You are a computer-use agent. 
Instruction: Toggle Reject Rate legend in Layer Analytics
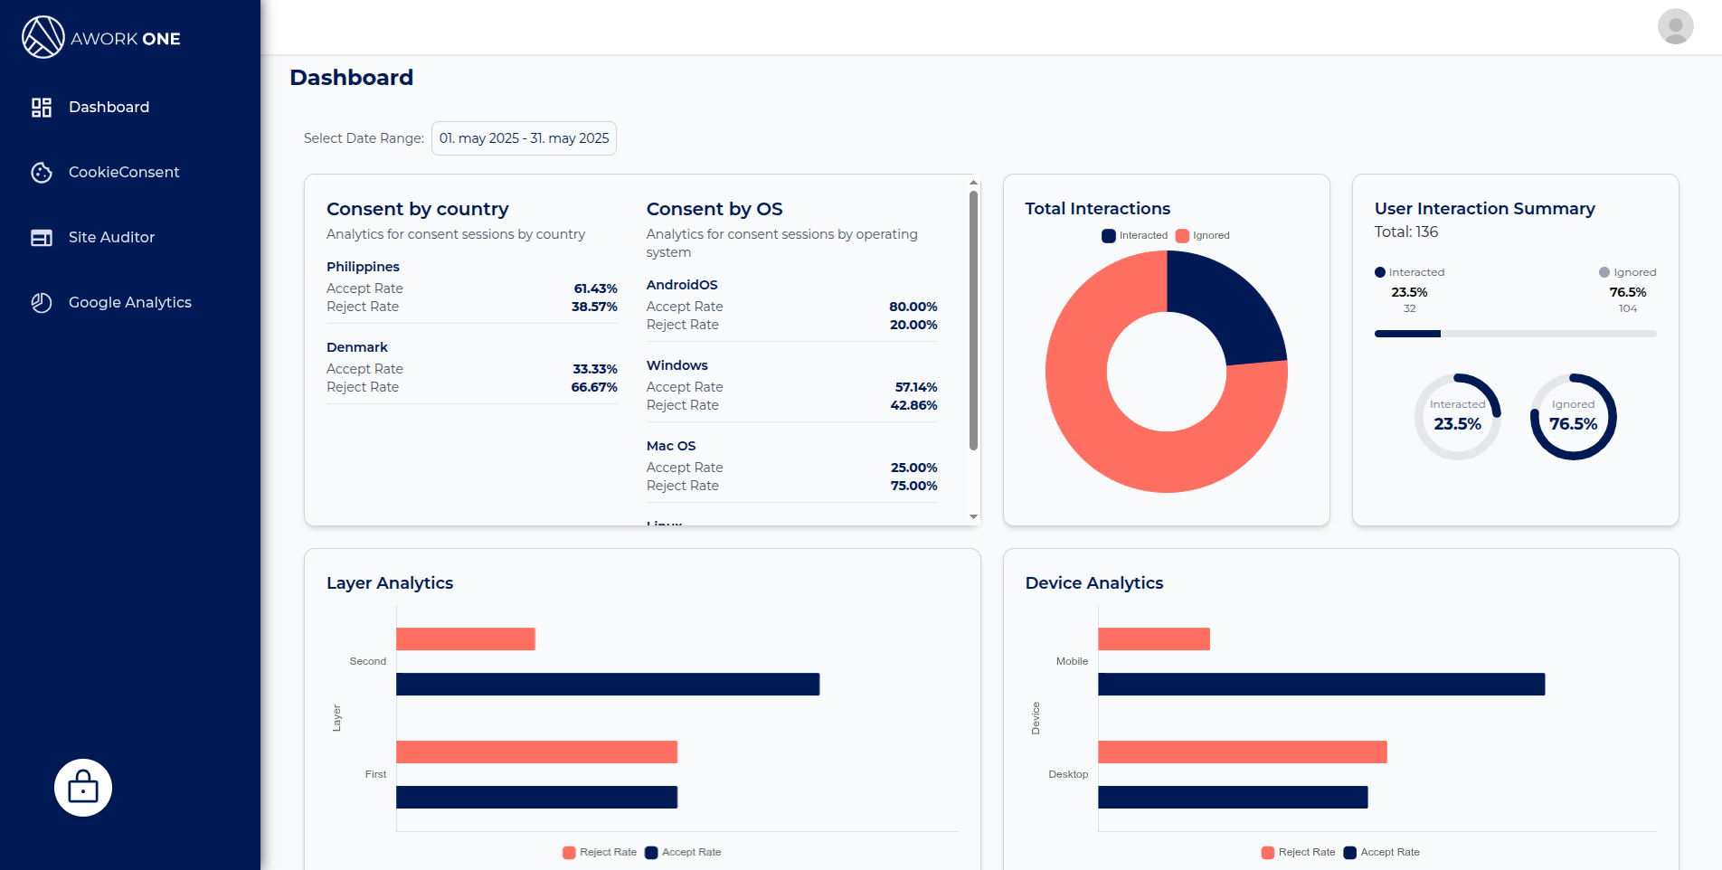600,853
